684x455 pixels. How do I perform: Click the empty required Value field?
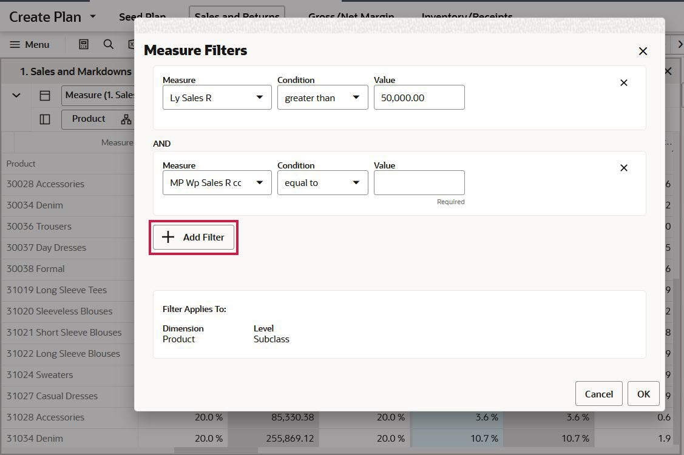(x=419, y=182)
